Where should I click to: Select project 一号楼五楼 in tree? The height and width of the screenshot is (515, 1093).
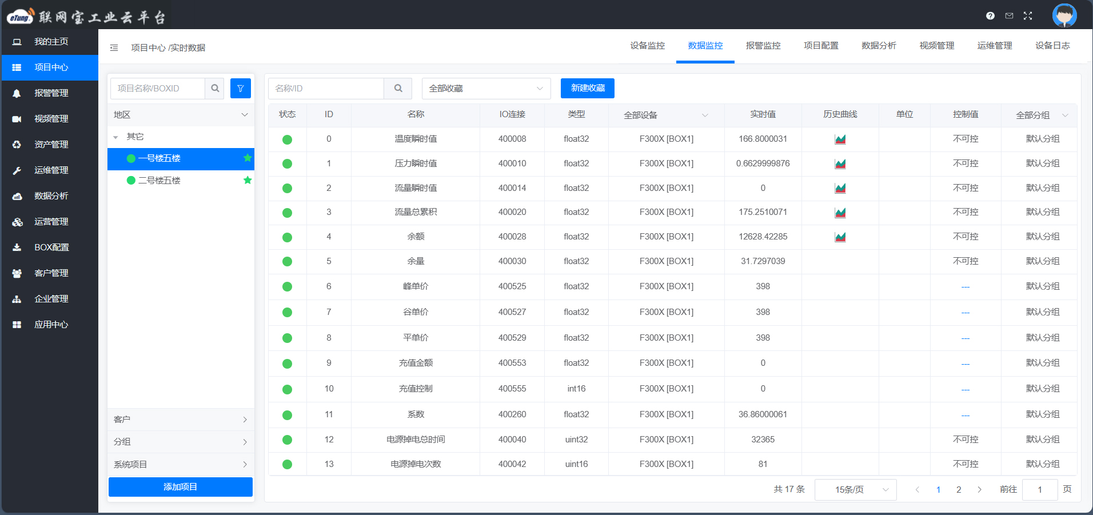(x=181, y=159)
